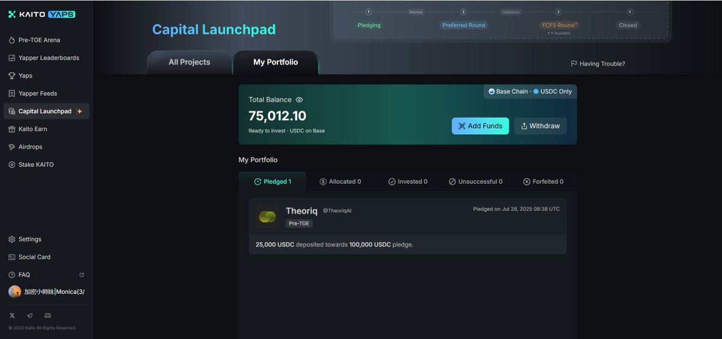The height and width of the screenshot is (339, 722).
Task: Open the Monica username profile
Action: [54, 291]
